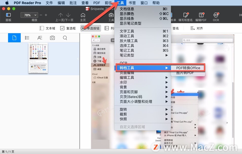242x154 pixels.
Task: Open the 主页 home icon
Action: (83, 15)
